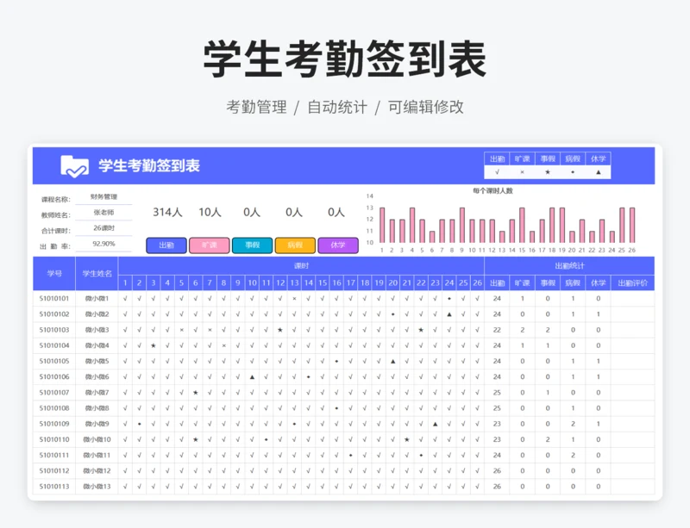Select student name 微小微12
This screenshot has height=528, width=690.
tap(97, 471)
